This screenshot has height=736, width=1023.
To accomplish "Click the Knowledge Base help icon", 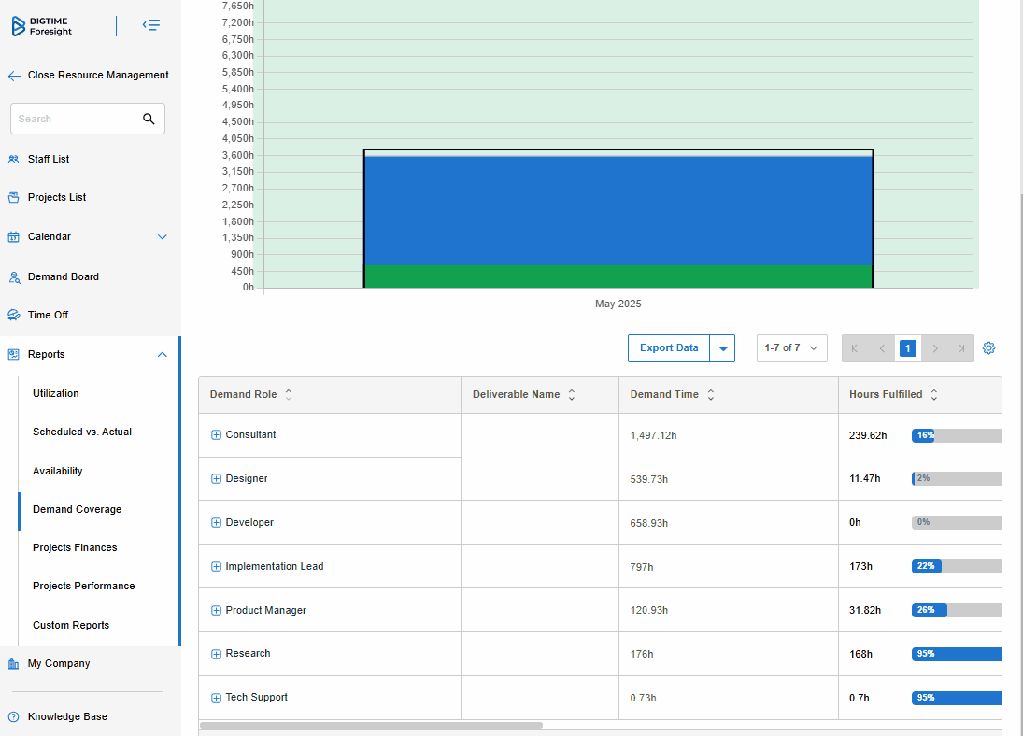I will point(14,716).
